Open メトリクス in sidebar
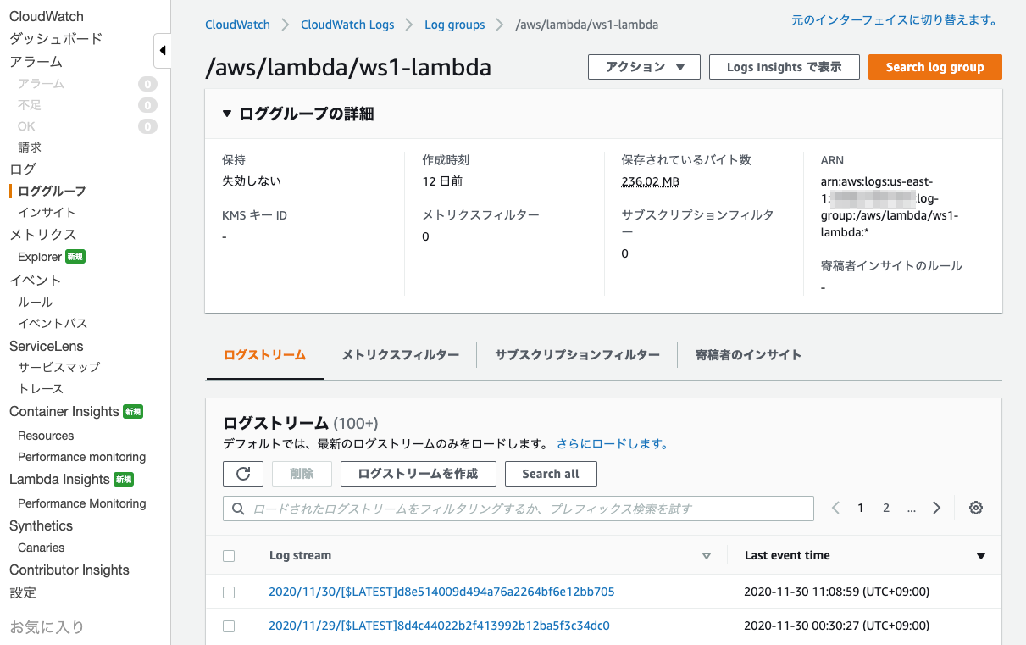Image resolution: width=1026 pixels, height=645 pixels. click(43, 235)
